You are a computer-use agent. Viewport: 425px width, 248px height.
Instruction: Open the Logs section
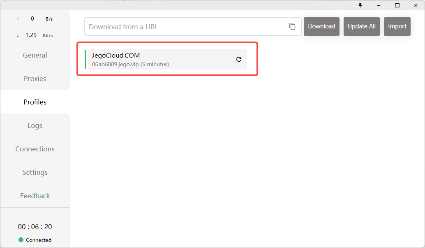[x=35, y=125]
